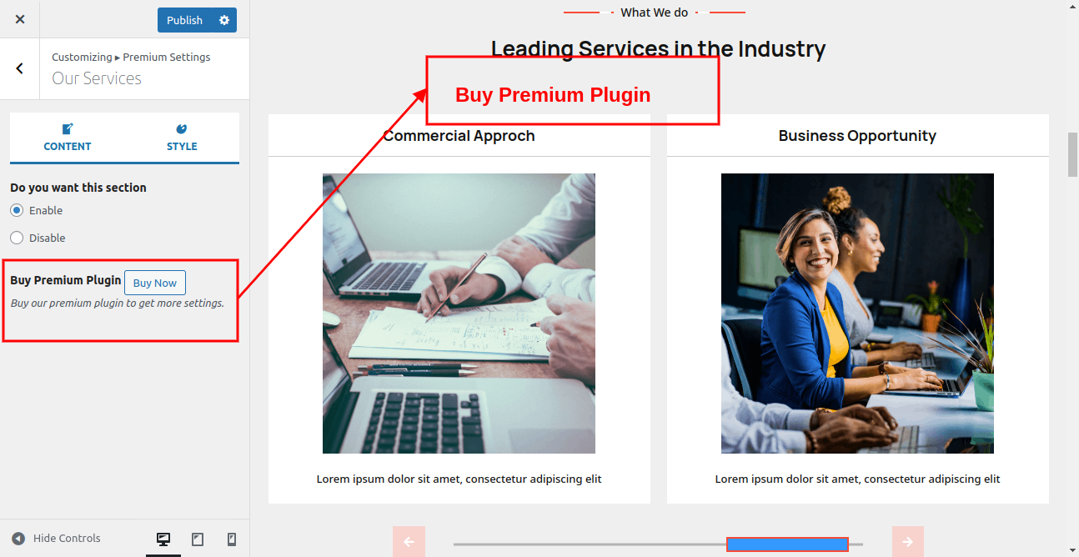Open the STYLE tab
Viewport: 1079px width, 557px height.
tap(182, 138)
